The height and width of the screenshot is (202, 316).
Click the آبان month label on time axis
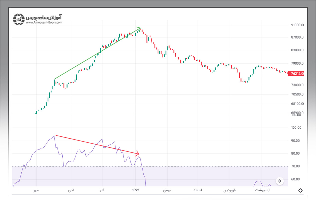pos(71,190)
